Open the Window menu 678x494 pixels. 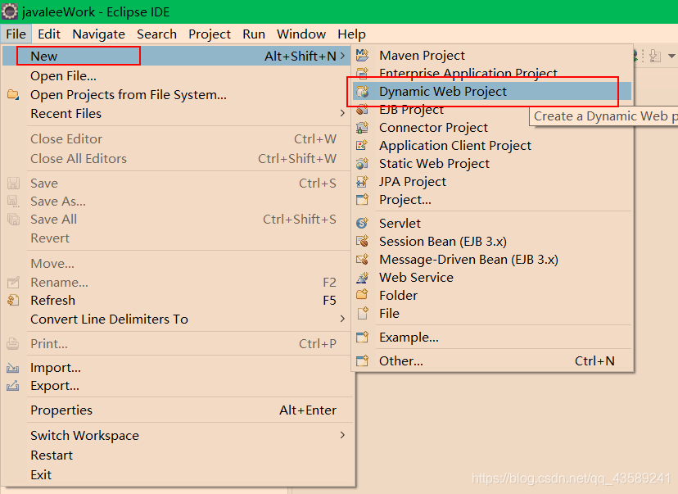[x=301, y=34]
